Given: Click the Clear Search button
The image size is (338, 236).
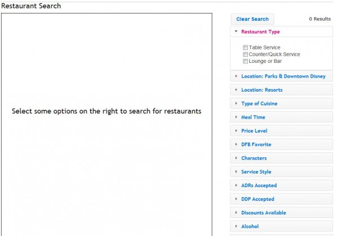Looking at the screenshot, I should [x=252, y=19].
